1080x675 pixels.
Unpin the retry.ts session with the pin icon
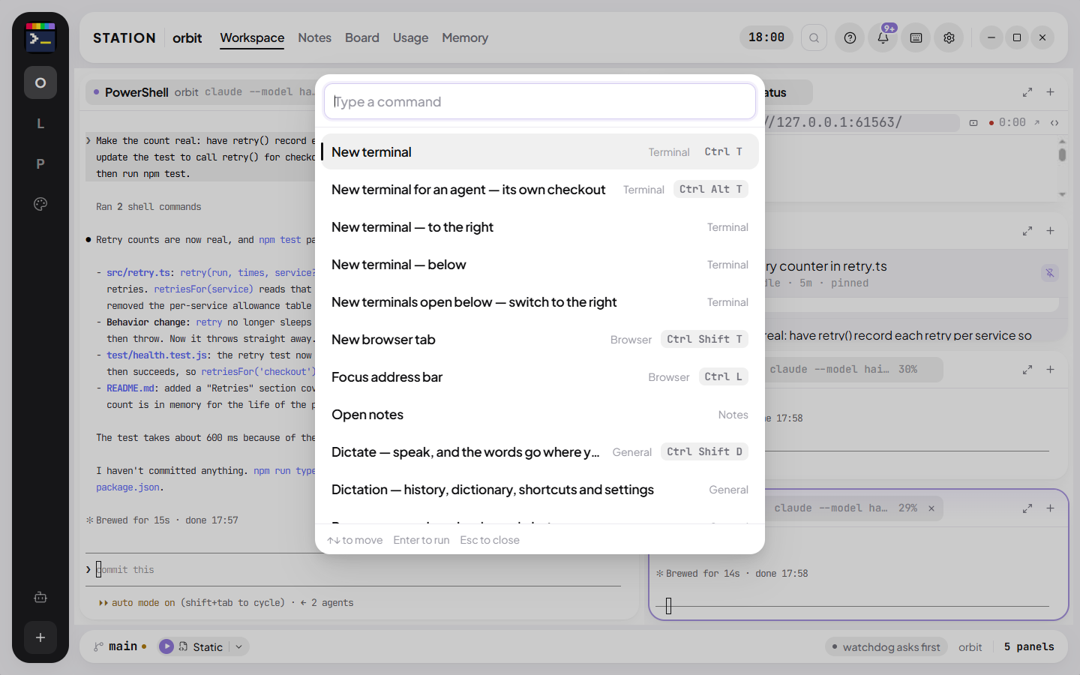pyautogui.click(x=1050, y=273)
